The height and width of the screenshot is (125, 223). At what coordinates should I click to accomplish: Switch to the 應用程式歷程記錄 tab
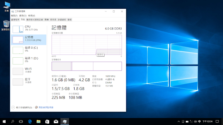pos(35,20)
